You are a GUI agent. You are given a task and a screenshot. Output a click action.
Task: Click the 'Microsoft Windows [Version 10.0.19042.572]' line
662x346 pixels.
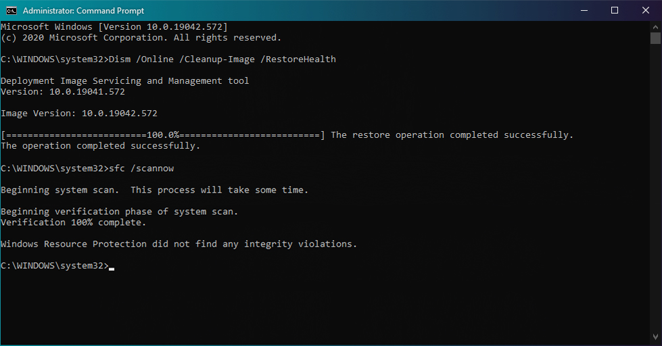[114, 27]
